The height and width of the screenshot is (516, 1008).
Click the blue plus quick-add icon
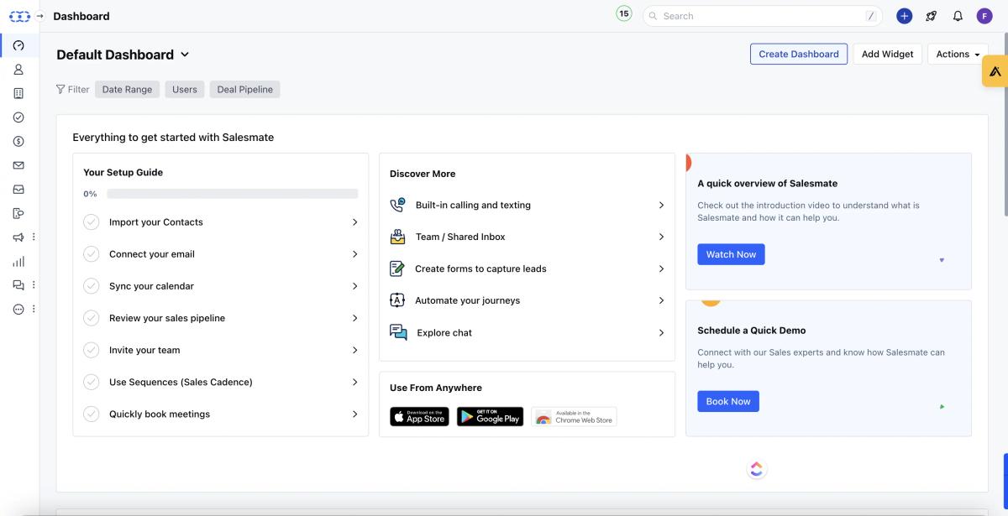point(904,16)
